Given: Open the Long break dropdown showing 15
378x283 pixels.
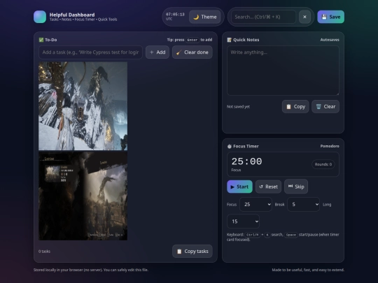Looking at the screenshot, I should 243,222.
